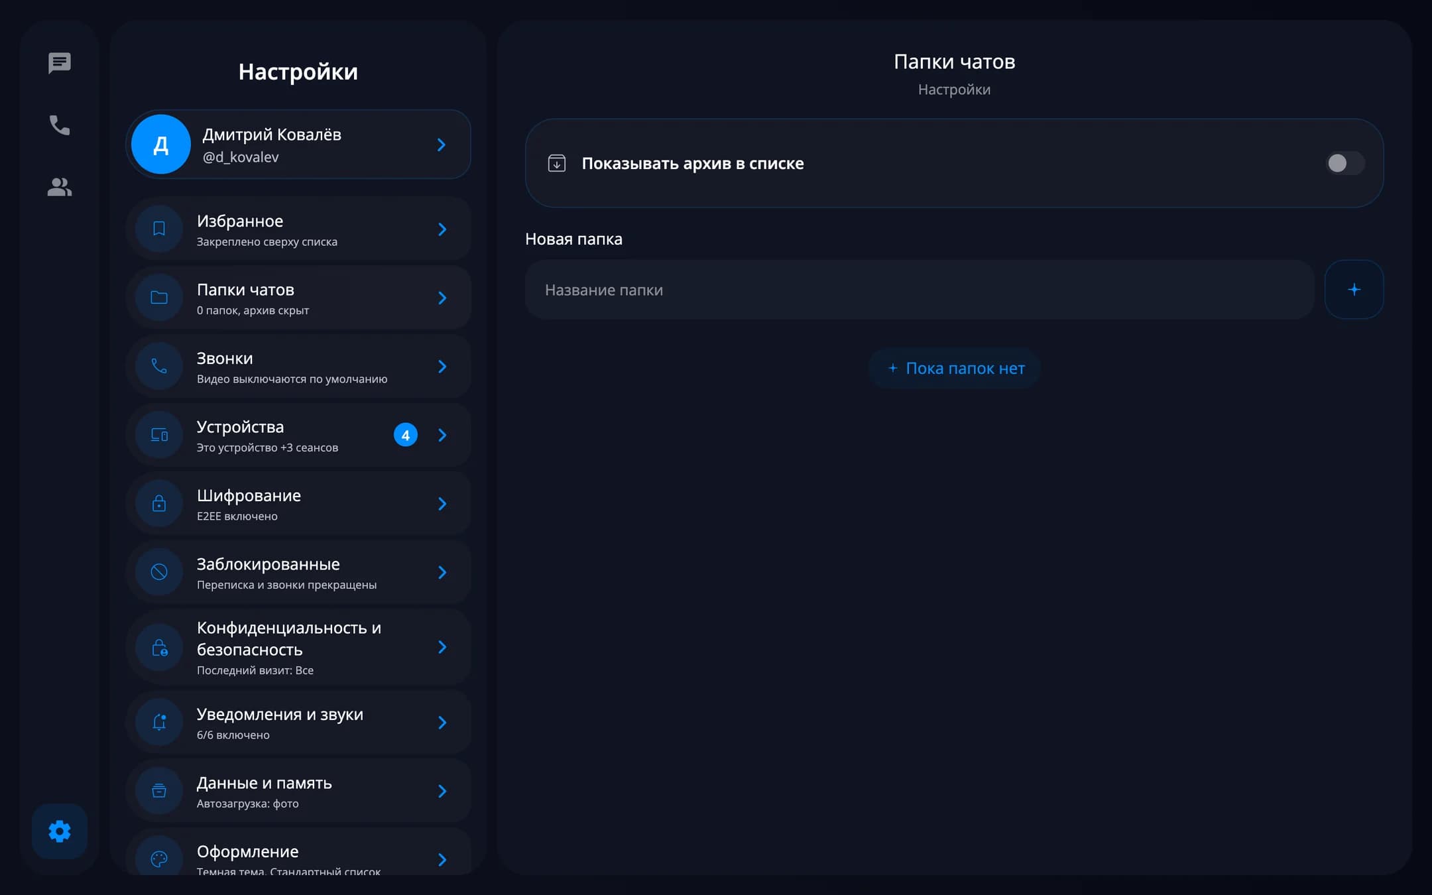
Task: Click the Новая папка label
Action: pos(573,239)
